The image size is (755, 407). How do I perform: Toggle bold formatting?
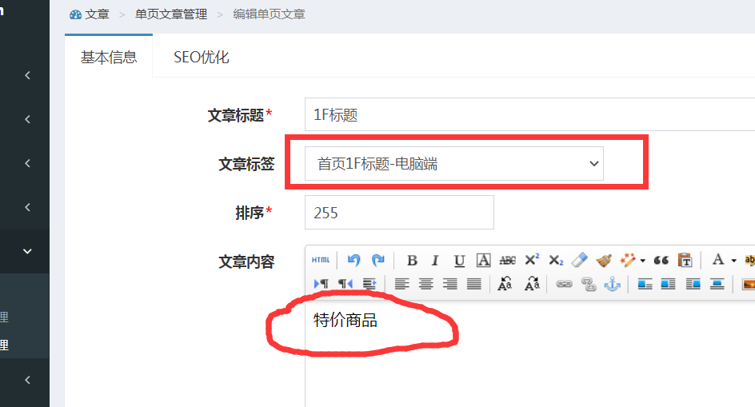coord(412,260)
